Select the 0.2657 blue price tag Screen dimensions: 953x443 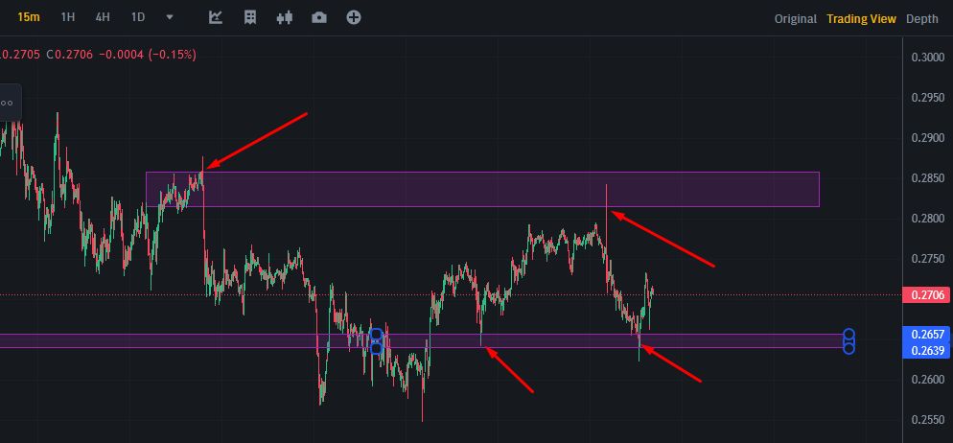click(x=927, y=335)
